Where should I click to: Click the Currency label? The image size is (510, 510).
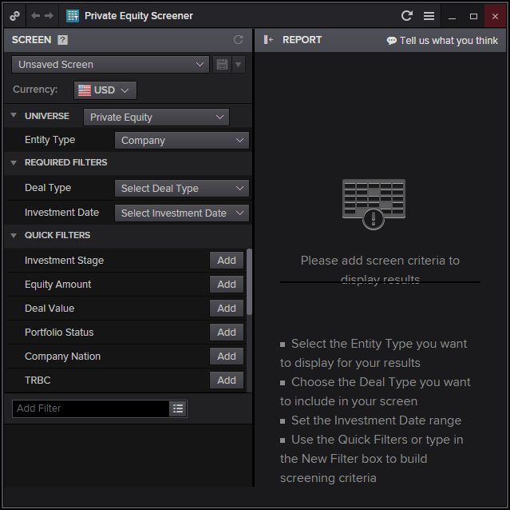(35, 90)
